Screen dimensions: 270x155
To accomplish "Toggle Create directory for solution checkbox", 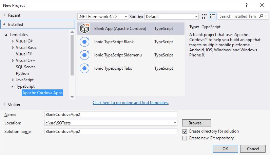I will [185, 131].
